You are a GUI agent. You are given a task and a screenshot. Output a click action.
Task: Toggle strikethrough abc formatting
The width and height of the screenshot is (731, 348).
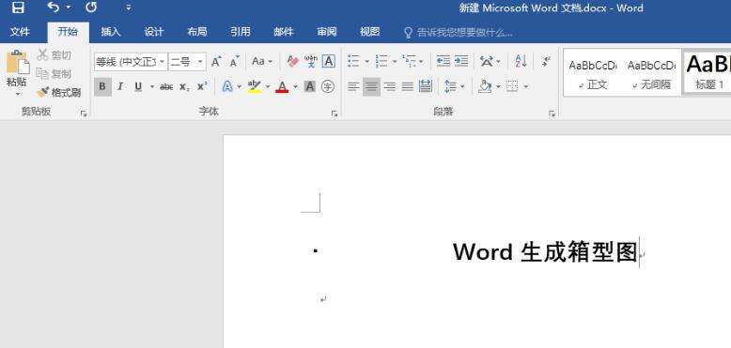(x=166, y=87)
